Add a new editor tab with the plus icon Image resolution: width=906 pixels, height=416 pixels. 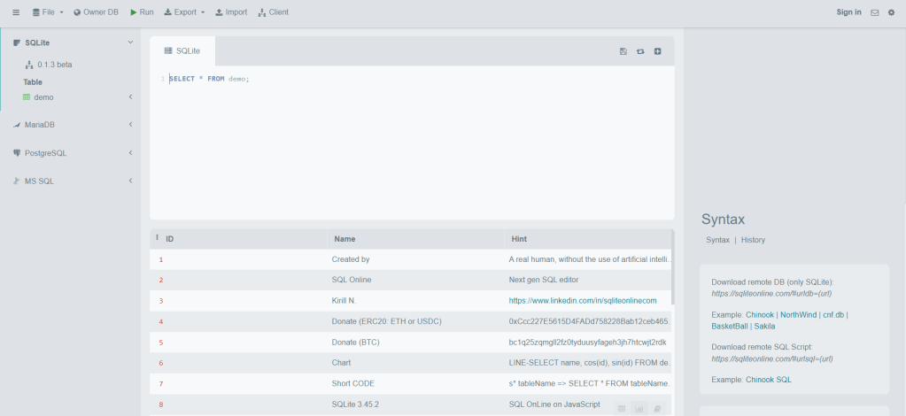point(657,51)
